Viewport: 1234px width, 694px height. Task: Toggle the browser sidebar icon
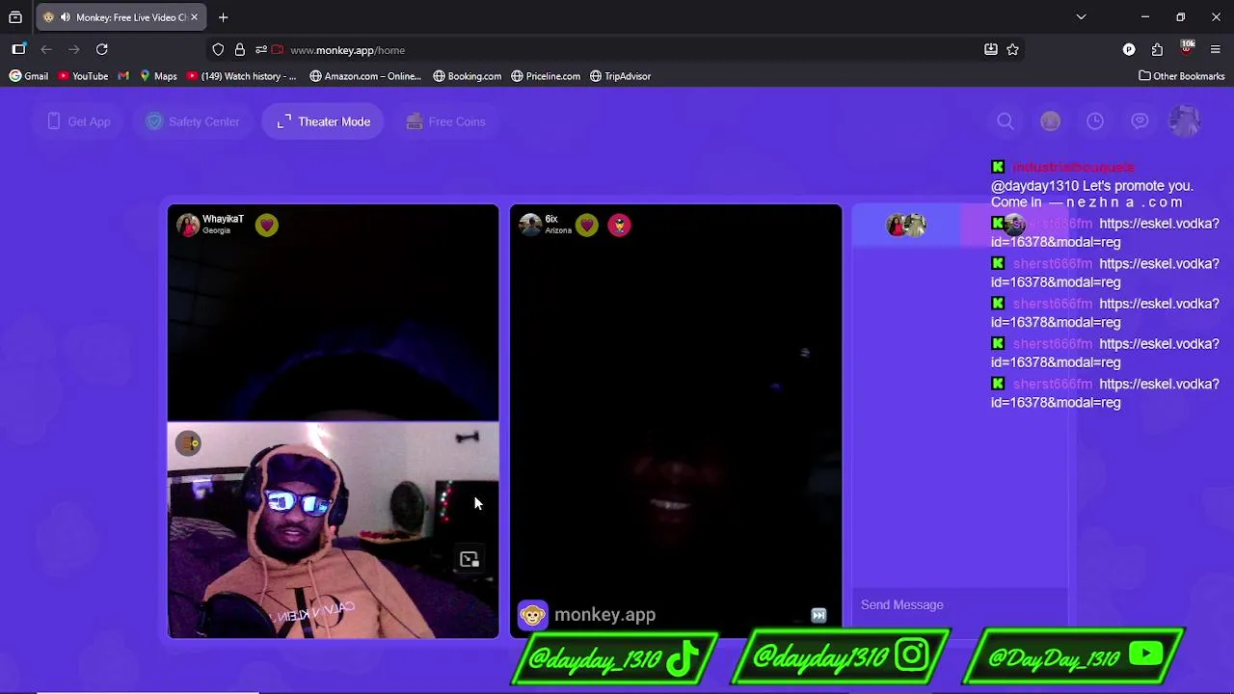tap(18, 49)
